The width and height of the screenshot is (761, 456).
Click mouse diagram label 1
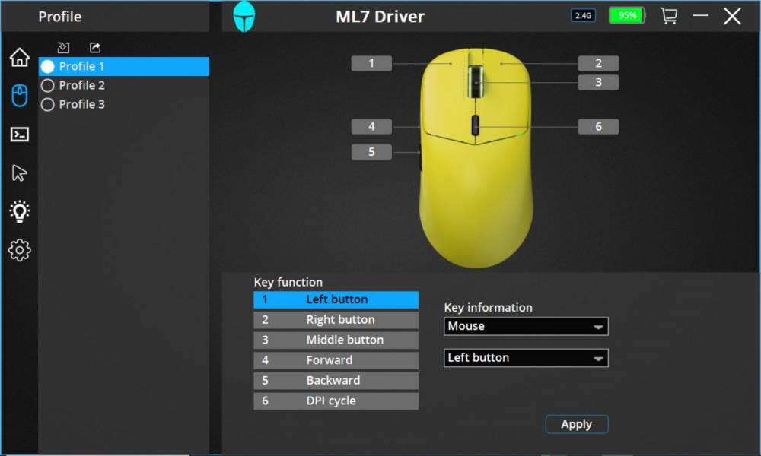tap(371, 63)
